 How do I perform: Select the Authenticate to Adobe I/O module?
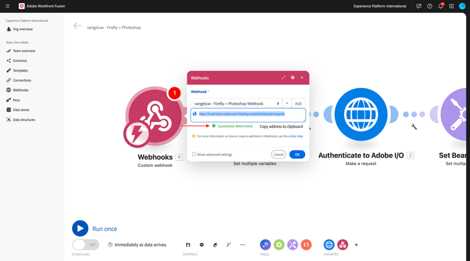tap(361, 114)
